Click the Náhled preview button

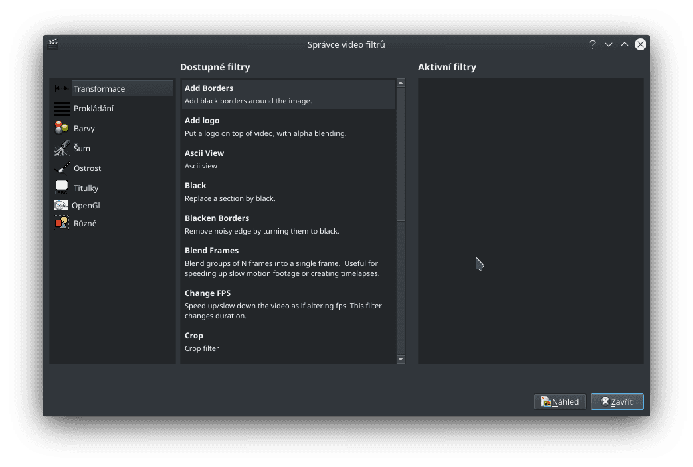pyautogui.click(x=559, y=401)
